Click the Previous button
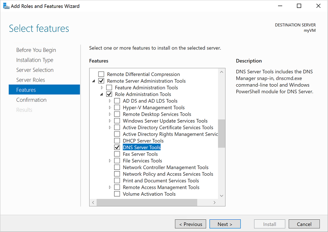 coord(190,224)
